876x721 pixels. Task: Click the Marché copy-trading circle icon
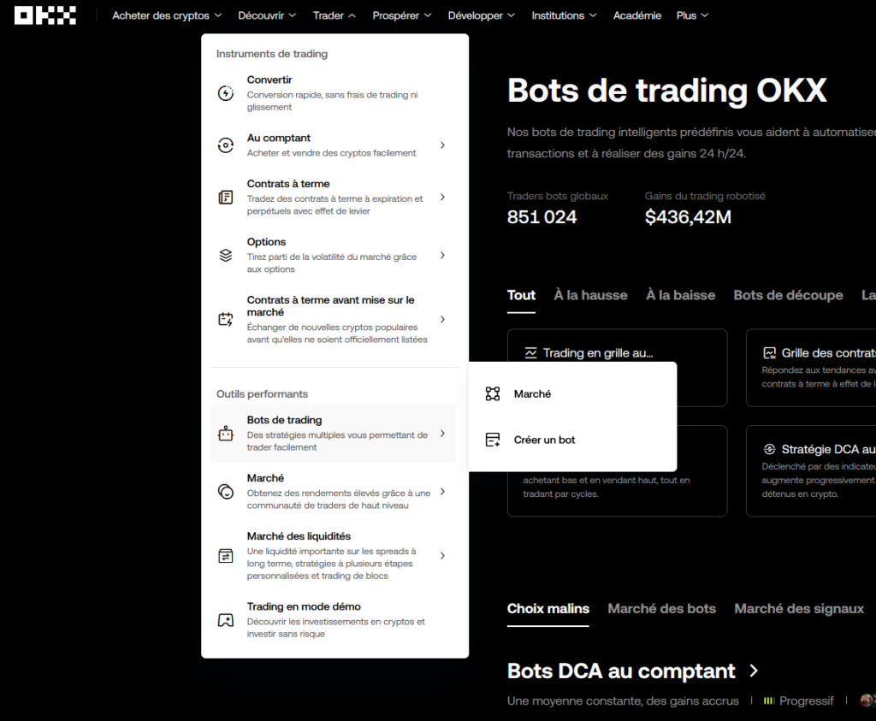(226, 492)
